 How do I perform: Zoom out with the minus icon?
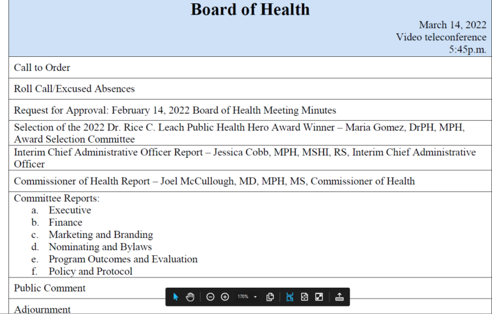210,297
